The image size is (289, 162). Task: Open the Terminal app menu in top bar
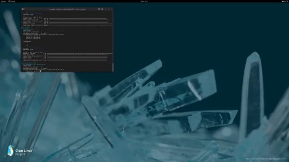click(x=12, y=1)
